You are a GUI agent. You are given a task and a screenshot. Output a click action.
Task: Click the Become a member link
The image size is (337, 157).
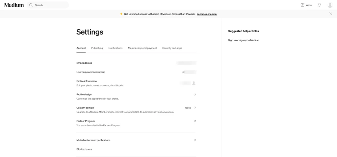tap(207, 14)
